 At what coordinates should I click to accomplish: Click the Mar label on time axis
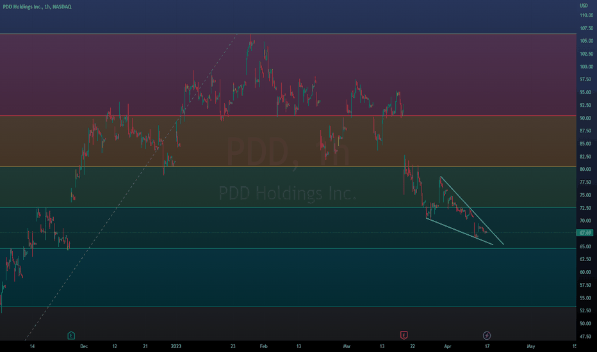tap(347, 346)
